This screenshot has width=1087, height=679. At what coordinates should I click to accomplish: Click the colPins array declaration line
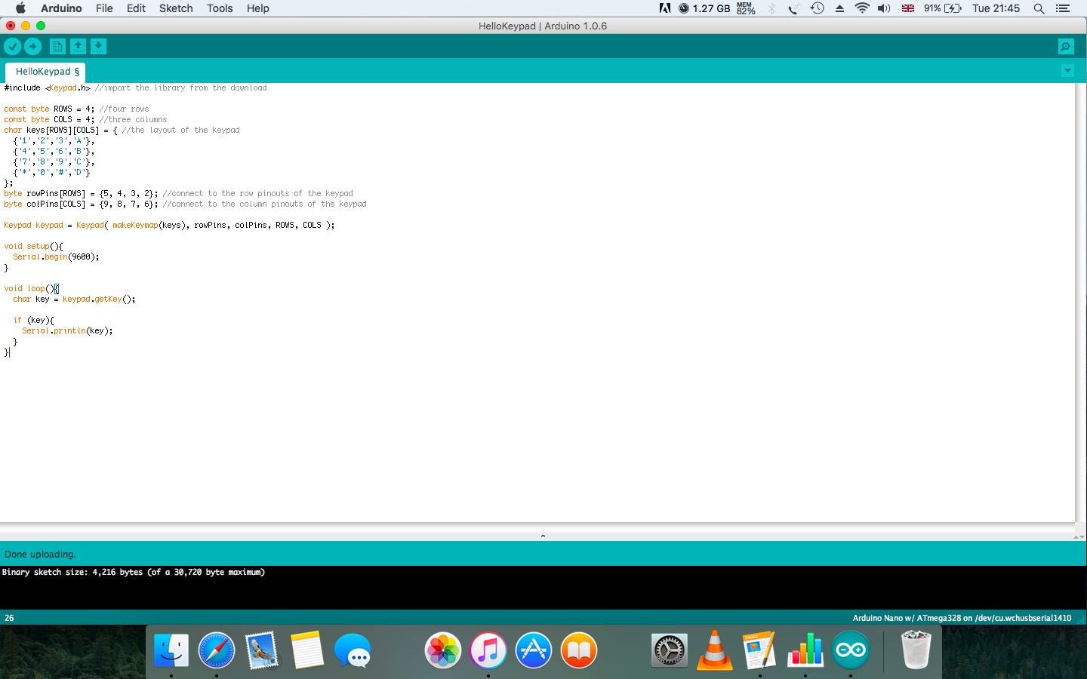tap(185, 204)
